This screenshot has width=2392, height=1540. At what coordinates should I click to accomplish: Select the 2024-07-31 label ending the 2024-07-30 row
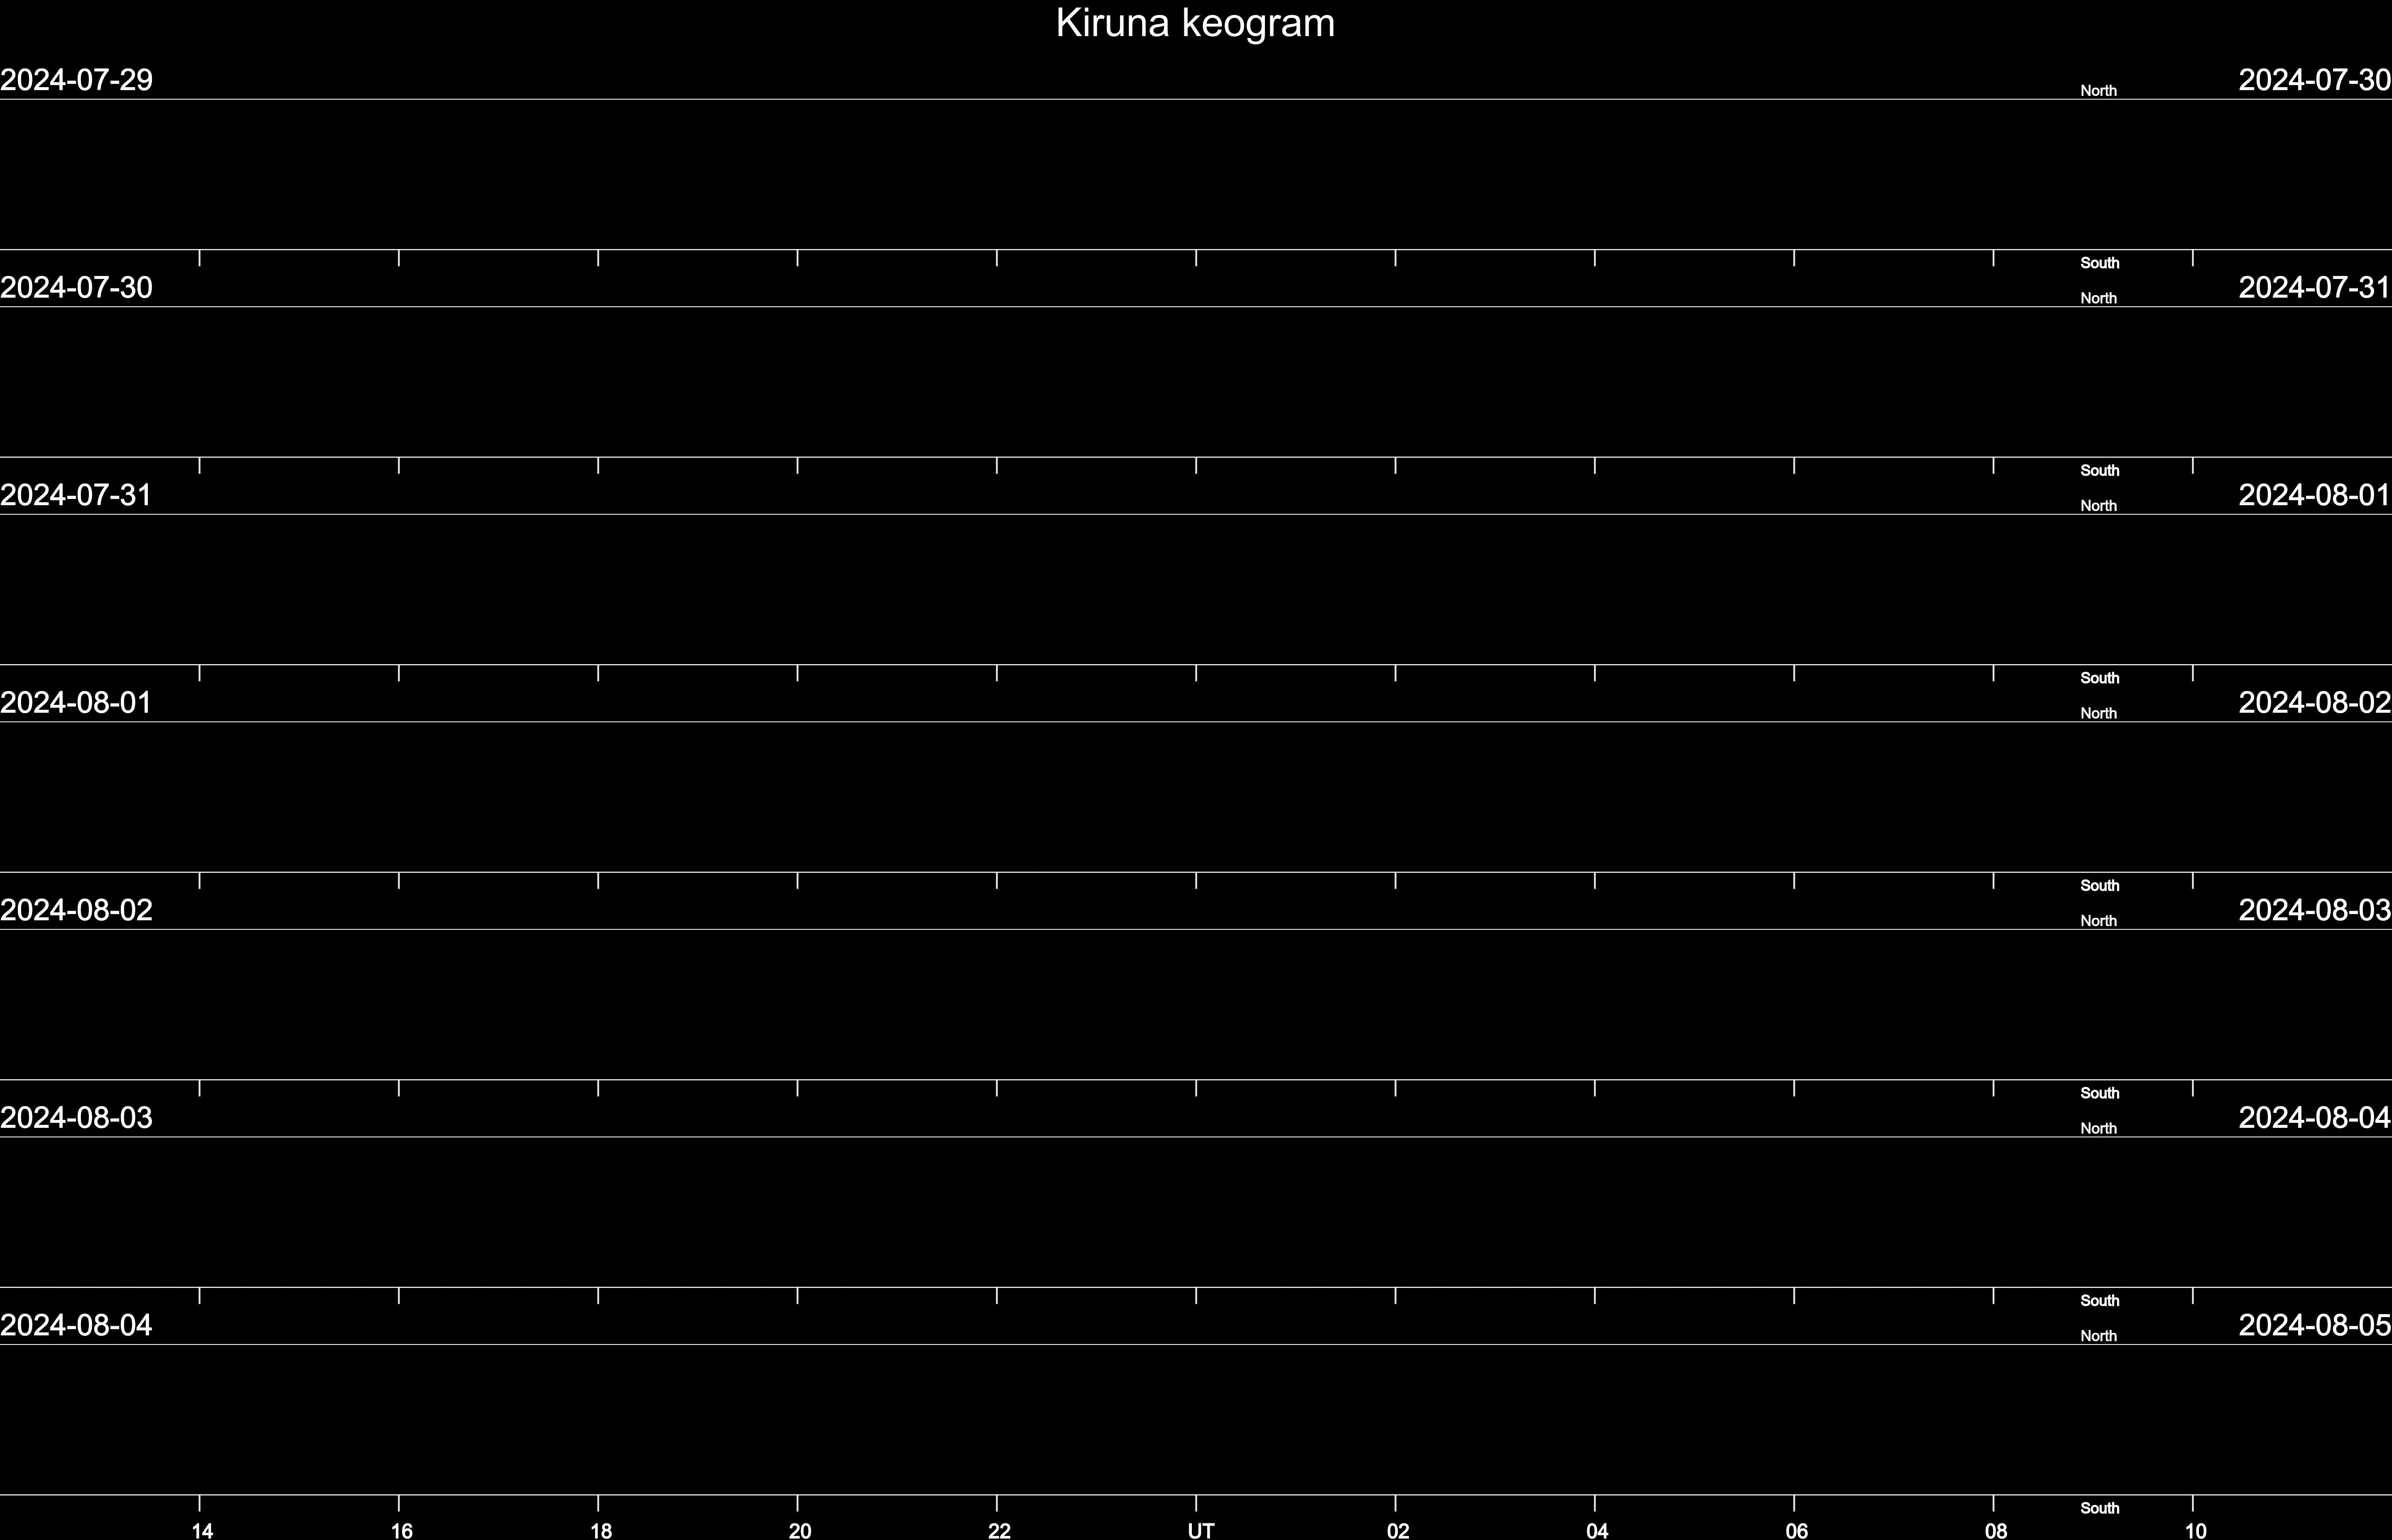pyautogui.click(x=2315, y=288)
